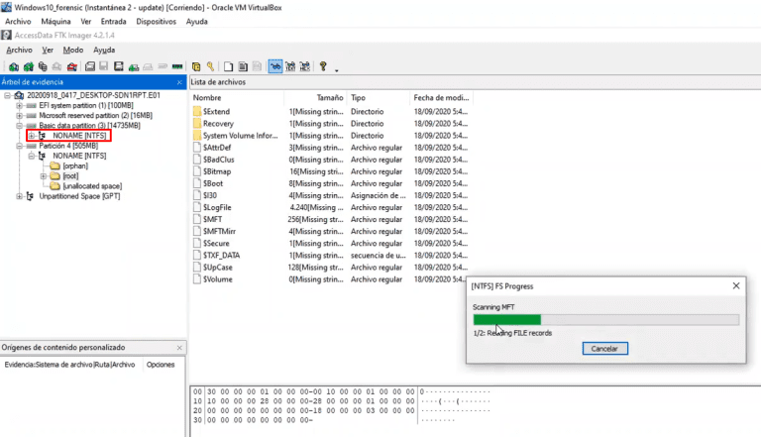Open the Archivo menu in FTK Imager

click(x=19, y=50)
